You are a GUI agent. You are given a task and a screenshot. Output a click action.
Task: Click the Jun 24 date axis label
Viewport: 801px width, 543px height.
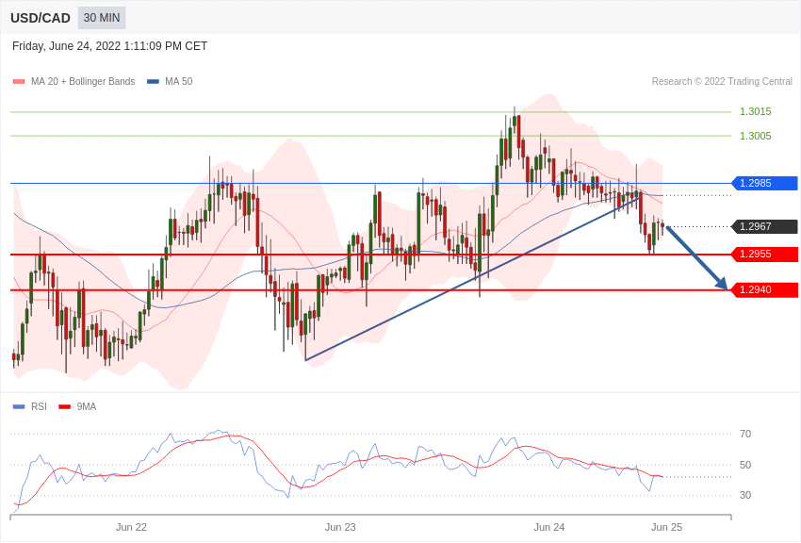(x=549, y=527)
